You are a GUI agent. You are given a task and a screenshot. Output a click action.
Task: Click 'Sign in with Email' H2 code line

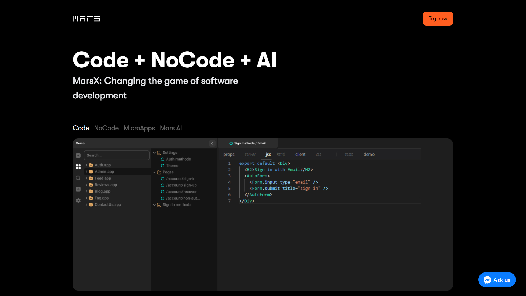click(279, 170)
